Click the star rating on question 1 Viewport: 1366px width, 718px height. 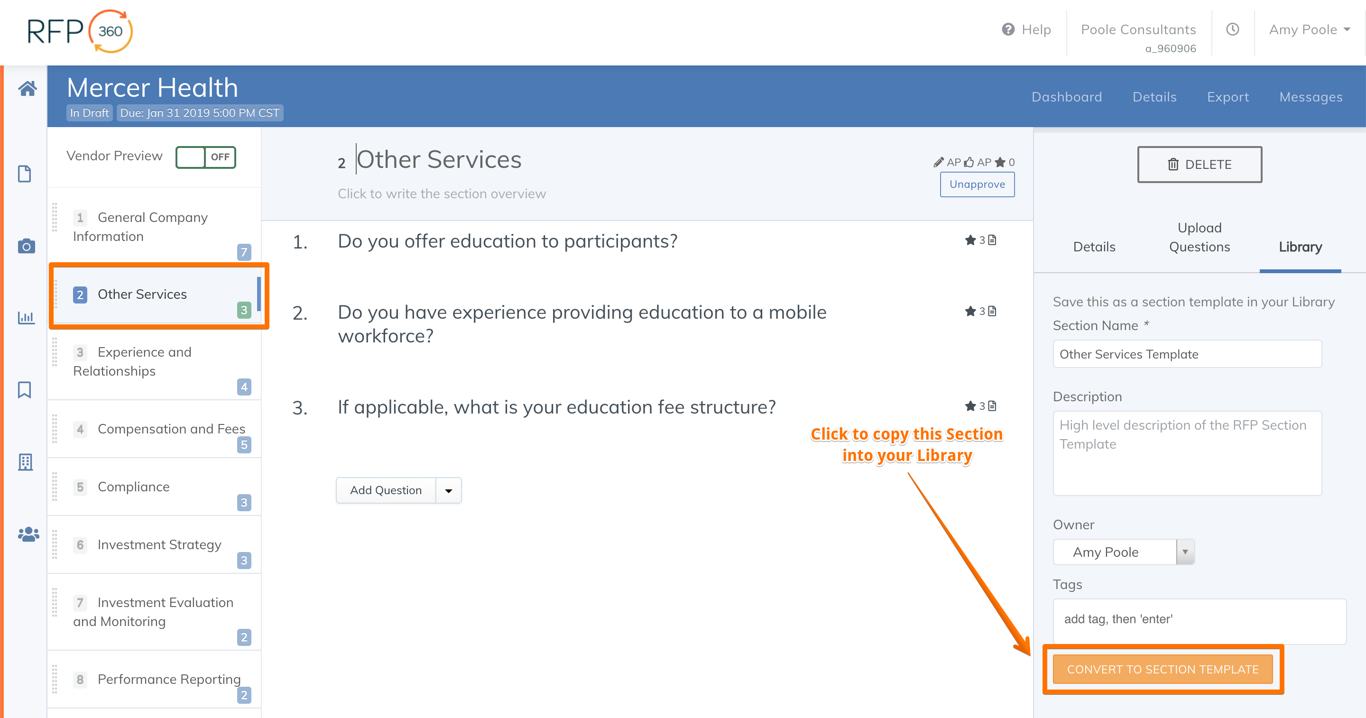971,239
